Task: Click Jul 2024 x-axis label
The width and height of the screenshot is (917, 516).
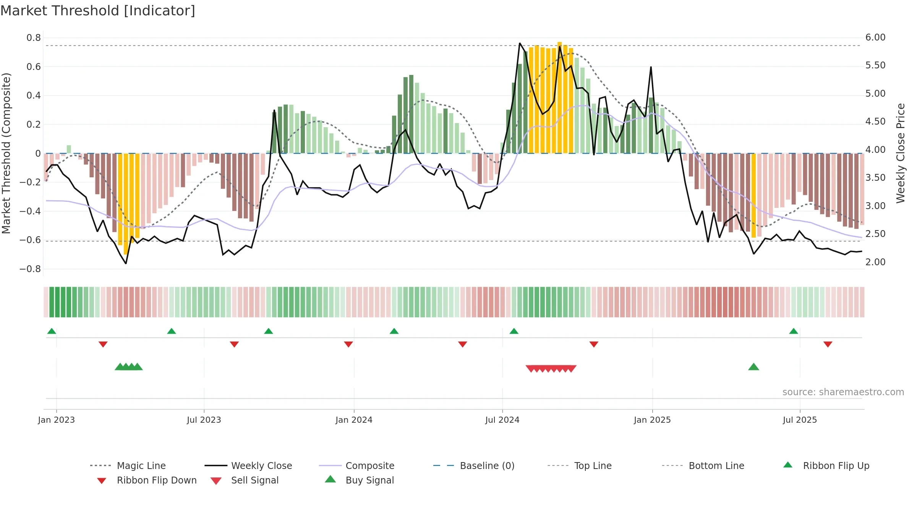Action: (502, 420)
